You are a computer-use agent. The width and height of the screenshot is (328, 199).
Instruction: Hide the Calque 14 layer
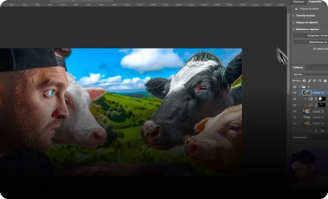[x=294, y=117]
